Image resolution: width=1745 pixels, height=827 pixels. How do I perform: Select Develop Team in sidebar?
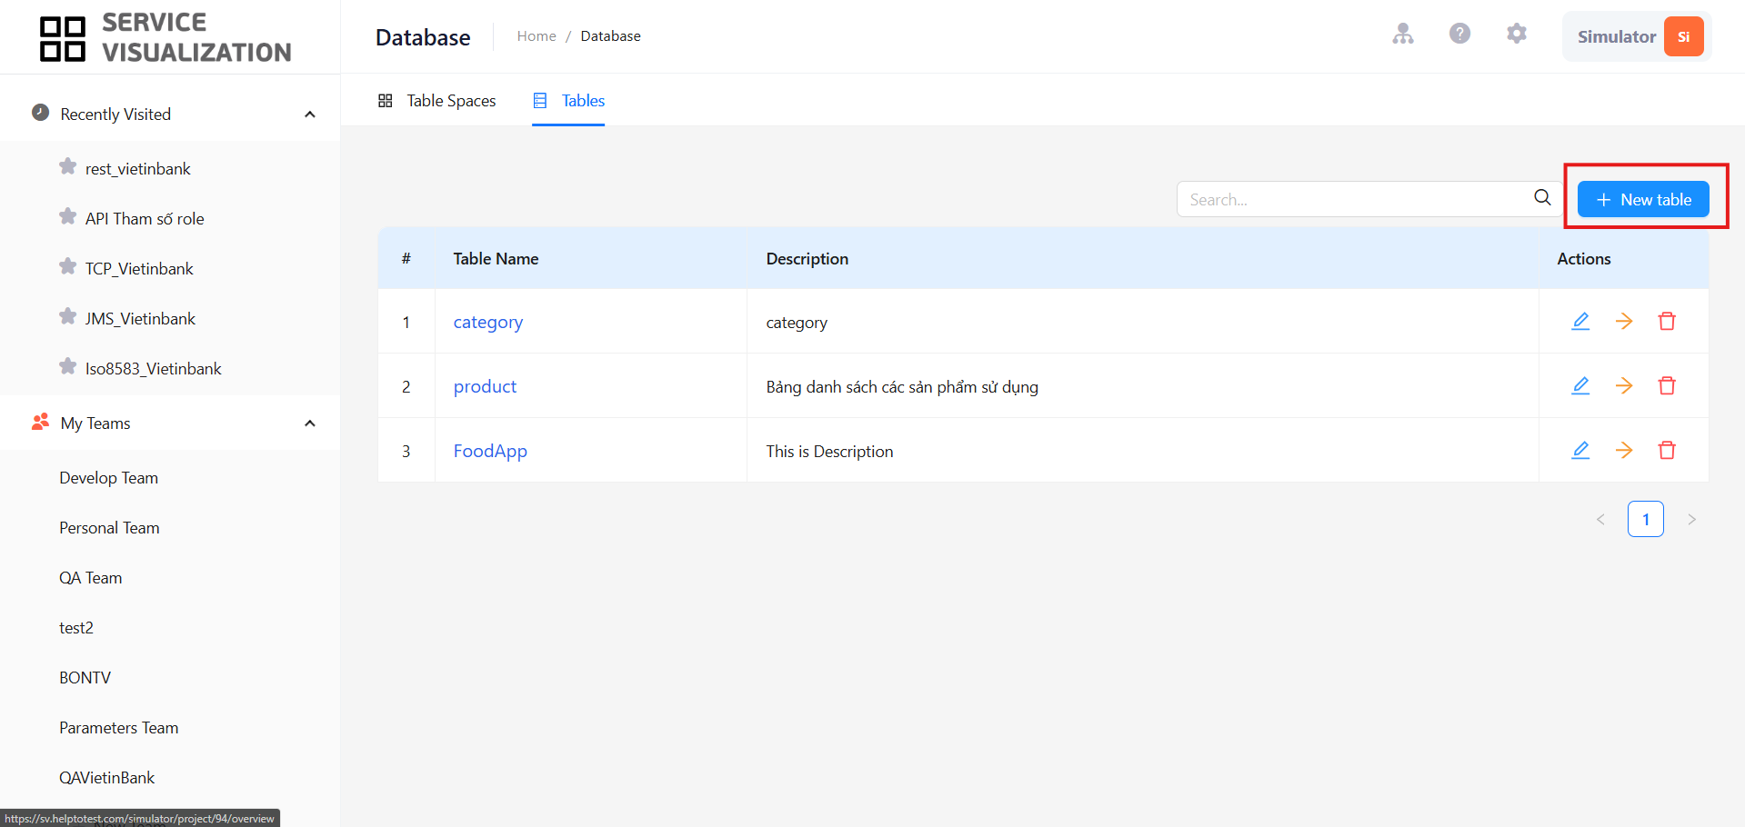(109, 478)
